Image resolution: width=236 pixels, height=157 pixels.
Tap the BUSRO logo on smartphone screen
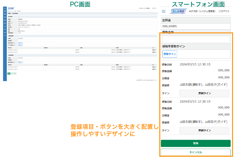click(178, 11)
